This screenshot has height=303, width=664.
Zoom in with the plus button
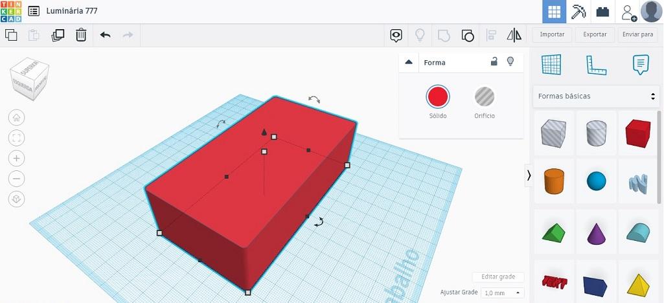[16, 158]
